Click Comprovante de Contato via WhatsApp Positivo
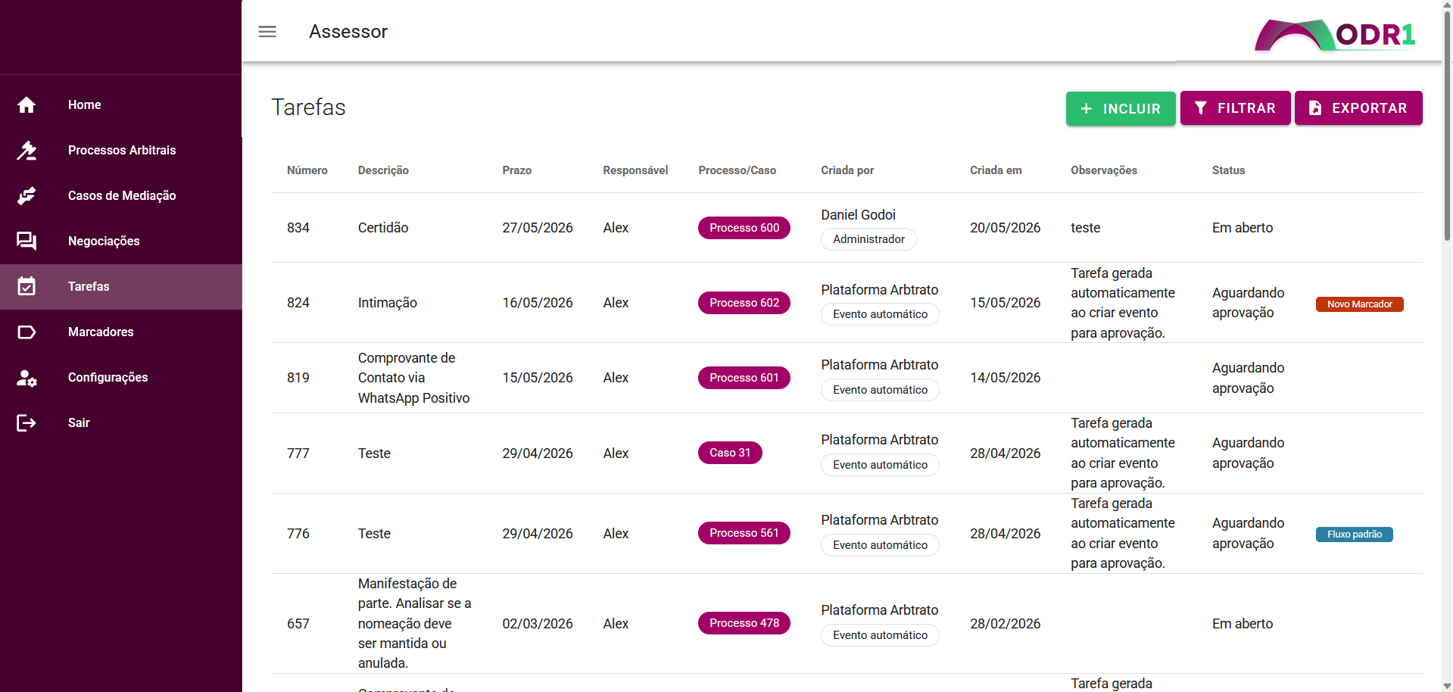 coord(414,378)
